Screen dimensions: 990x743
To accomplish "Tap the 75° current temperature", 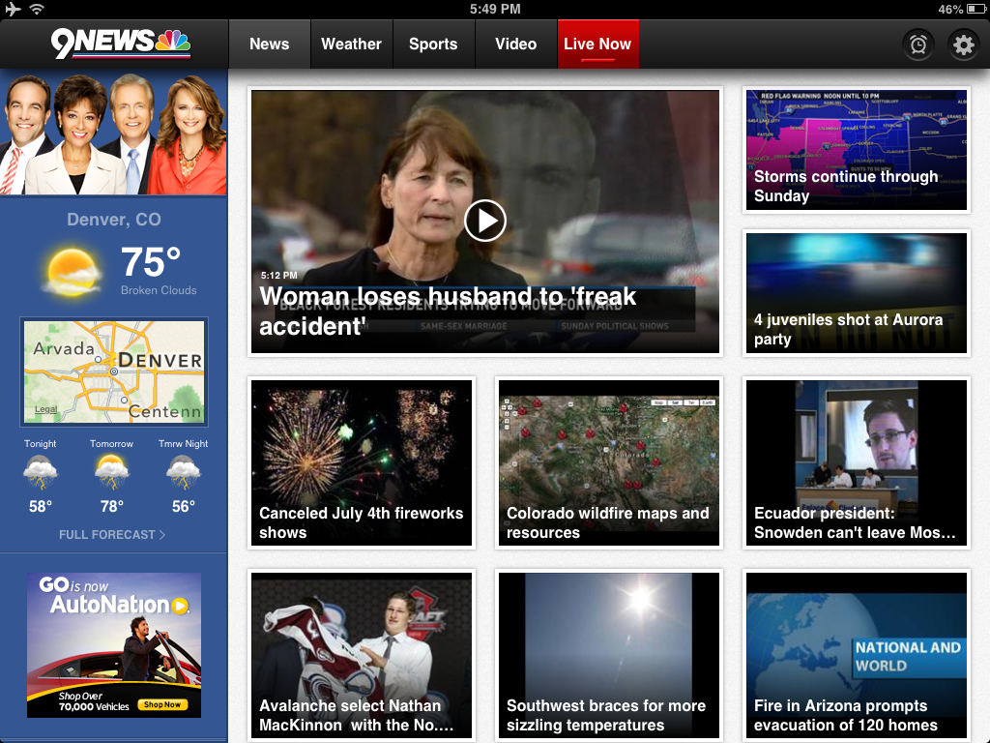I will [x=150, y=262].
